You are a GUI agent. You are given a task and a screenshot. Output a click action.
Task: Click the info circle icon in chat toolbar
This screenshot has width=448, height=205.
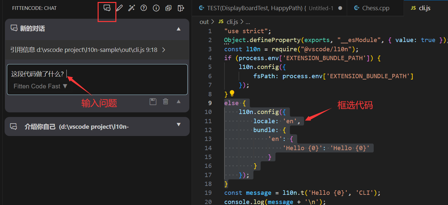156,8
